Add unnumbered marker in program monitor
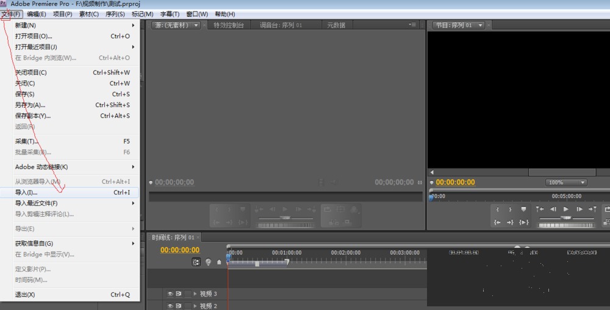Screen dimensions: 610x310 point(523,210)
